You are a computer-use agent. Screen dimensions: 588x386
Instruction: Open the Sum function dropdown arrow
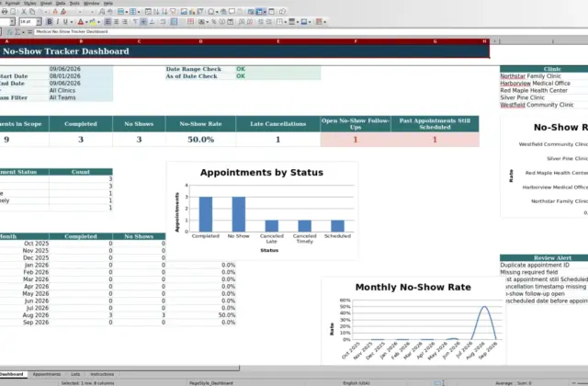[x=23, y=32]
